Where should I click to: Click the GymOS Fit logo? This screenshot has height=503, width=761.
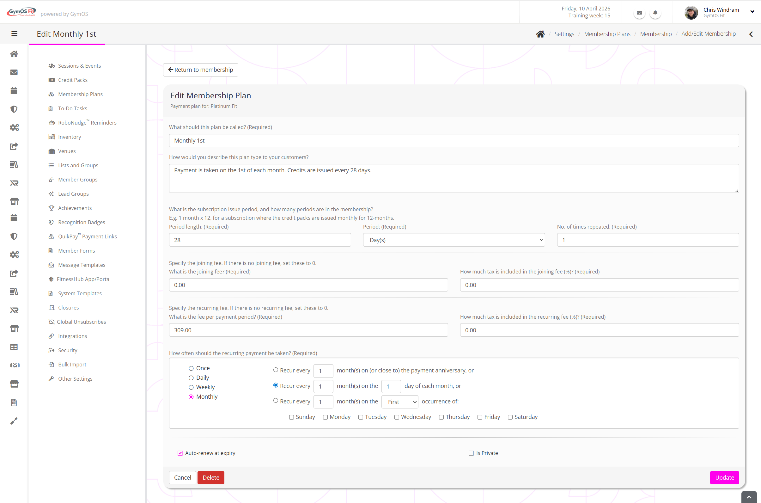coord(21,12)
